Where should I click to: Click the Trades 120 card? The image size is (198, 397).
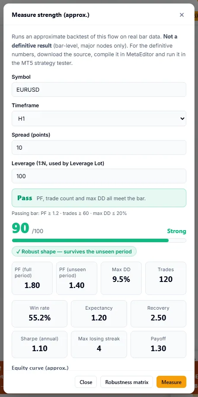click(166, 278)
